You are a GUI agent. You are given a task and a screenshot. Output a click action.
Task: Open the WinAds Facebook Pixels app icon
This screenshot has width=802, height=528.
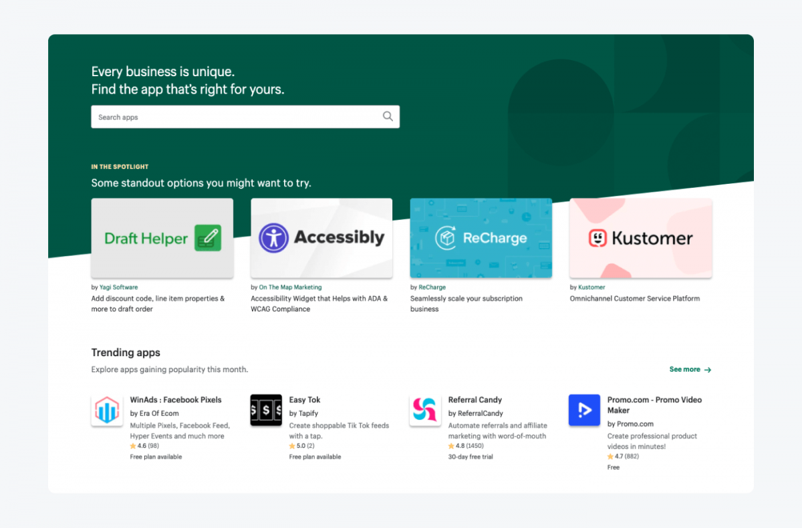pyautogui.click(x=107, y=410)
